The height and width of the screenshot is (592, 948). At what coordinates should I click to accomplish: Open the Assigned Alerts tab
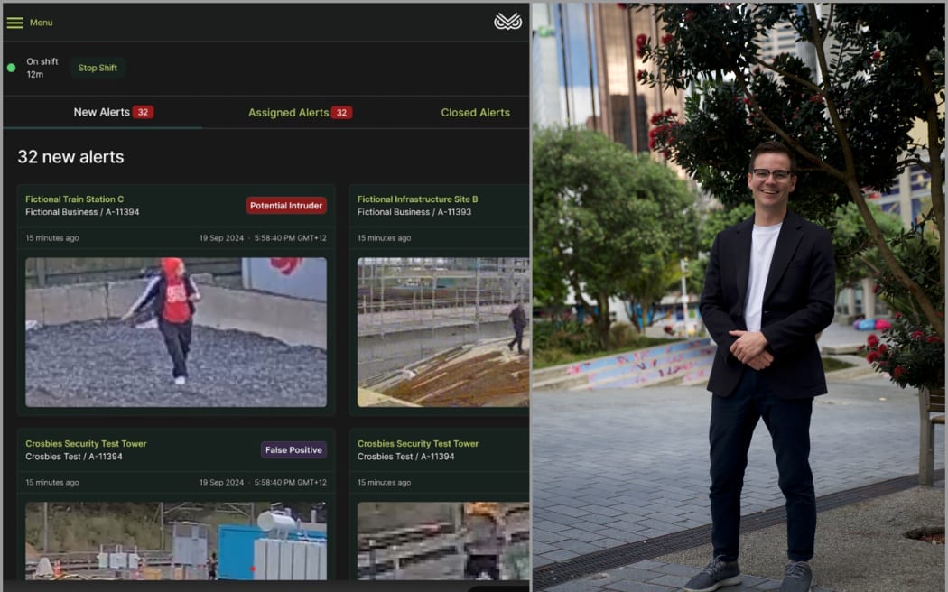coord(288,113)
